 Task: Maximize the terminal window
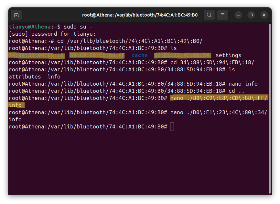[251, 15]
